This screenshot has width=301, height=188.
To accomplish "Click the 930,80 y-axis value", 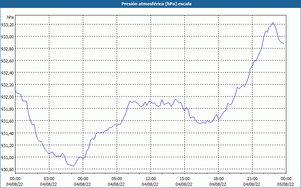I will click(x=8, y=170).
